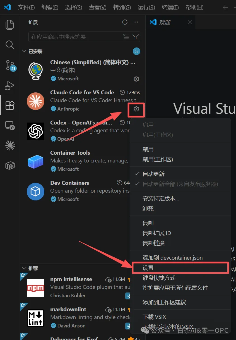The height and width of the screenshot is (340, 236).
Task: Click the installed count badge 5
Action: 136,51
